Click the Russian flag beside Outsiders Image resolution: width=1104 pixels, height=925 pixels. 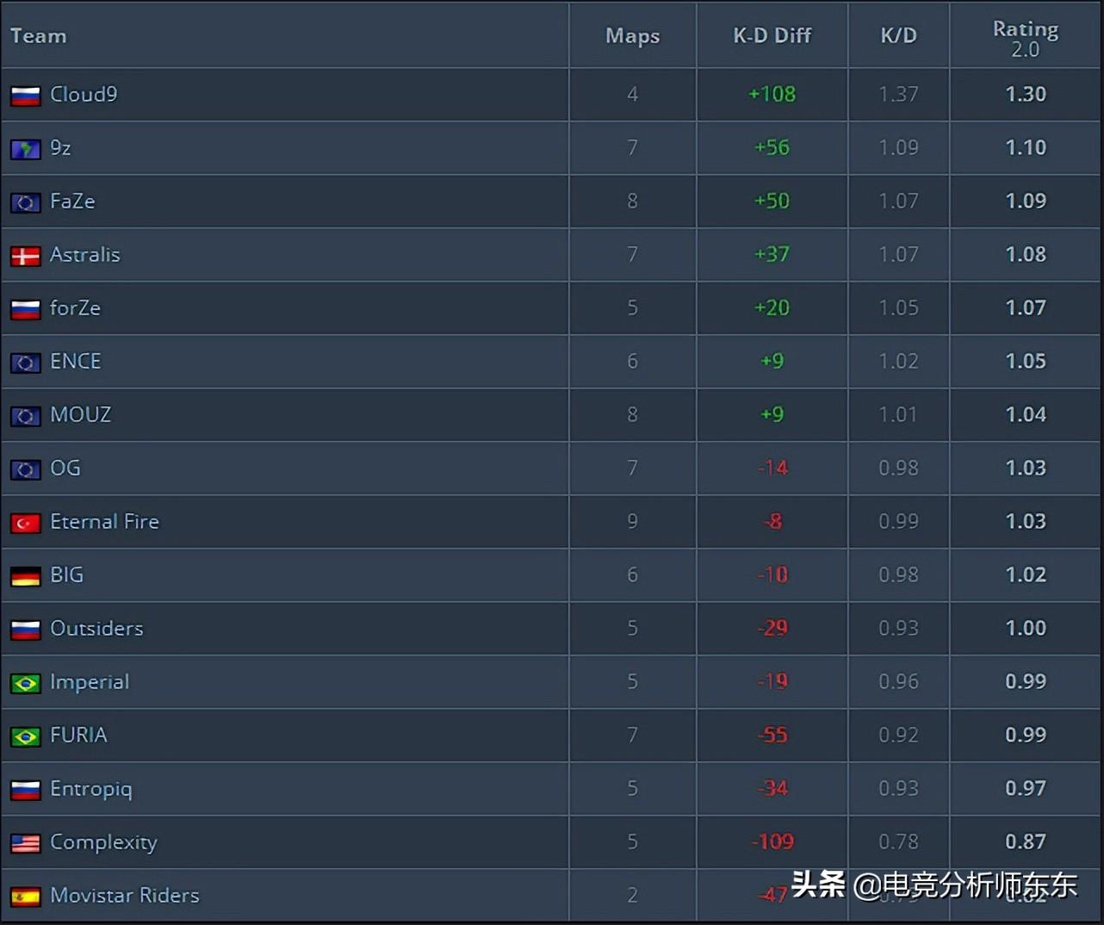(26, 630)
